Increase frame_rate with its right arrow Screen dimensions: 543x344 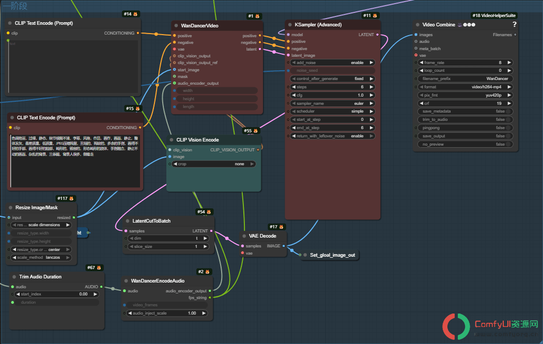point(509,62)
